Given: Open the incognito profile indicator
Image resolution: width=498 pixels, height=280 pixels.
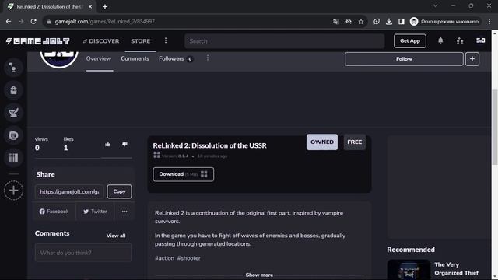Looking at the screenshot, I should (x=444, y=21).
